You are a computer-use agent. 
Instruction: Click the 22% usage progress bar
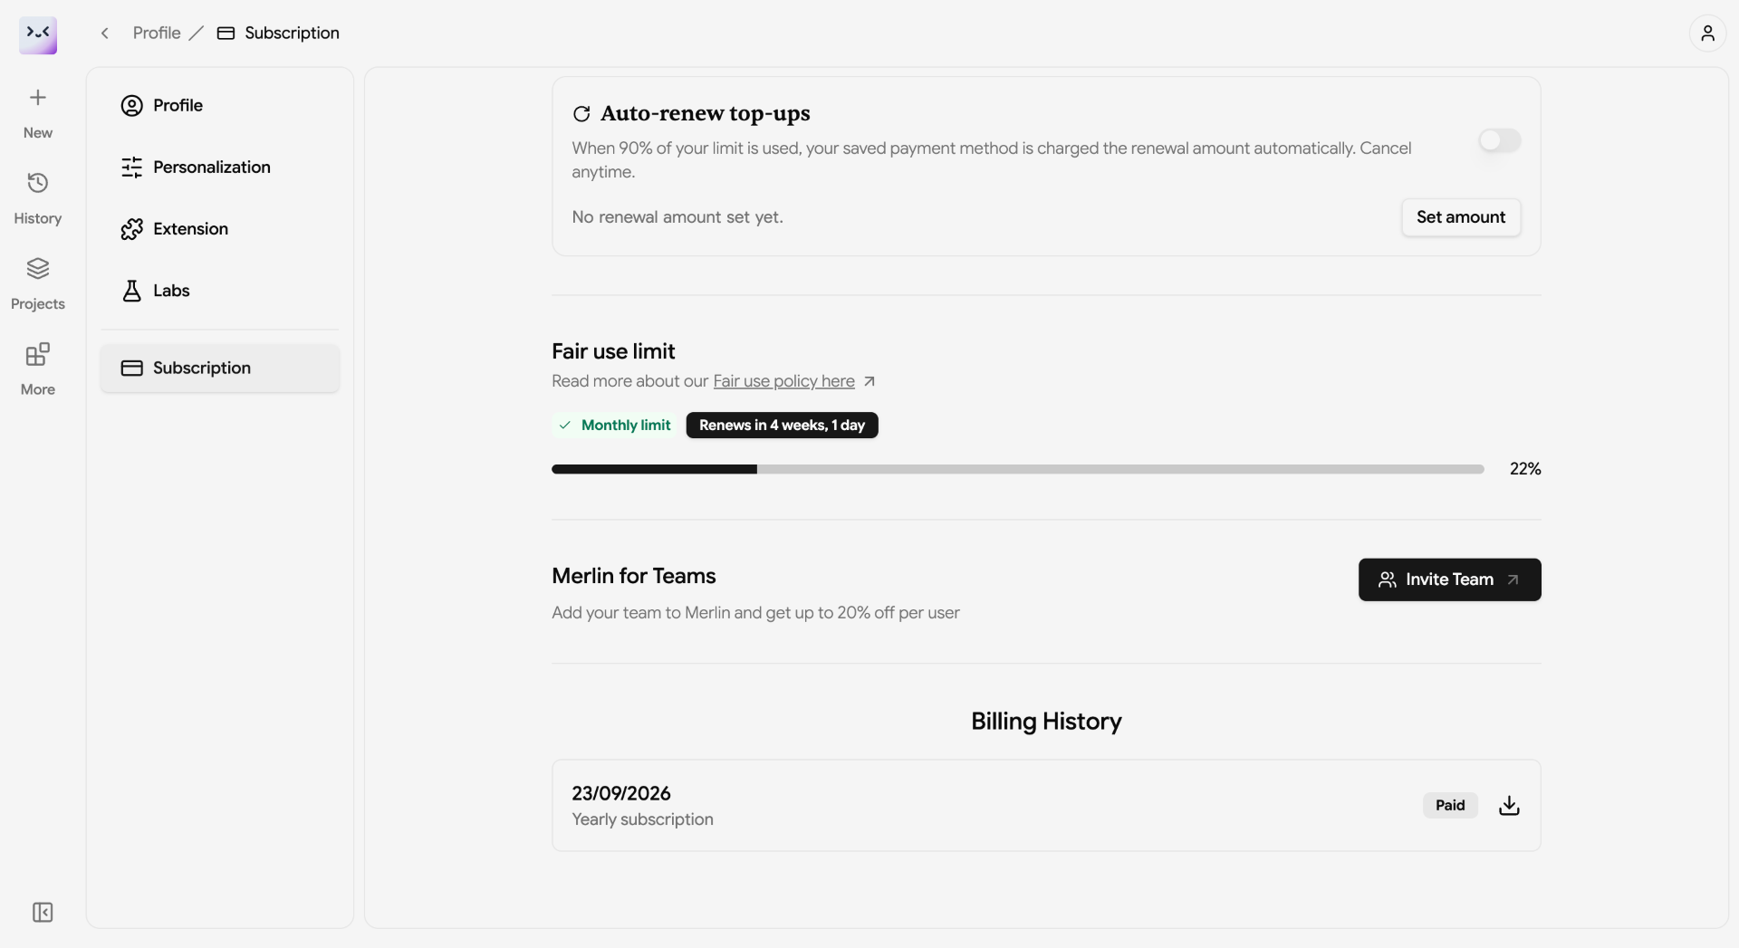[1018, 469]
